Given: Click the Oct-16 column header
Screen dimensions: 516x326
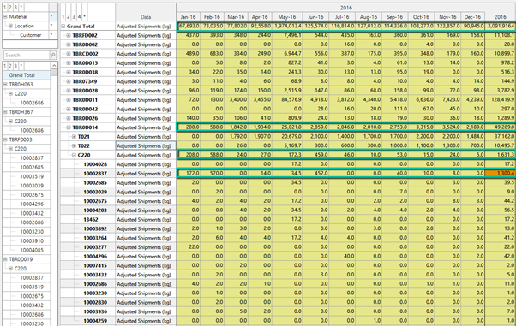Looking at the screenshot, I should click(421, 17).
